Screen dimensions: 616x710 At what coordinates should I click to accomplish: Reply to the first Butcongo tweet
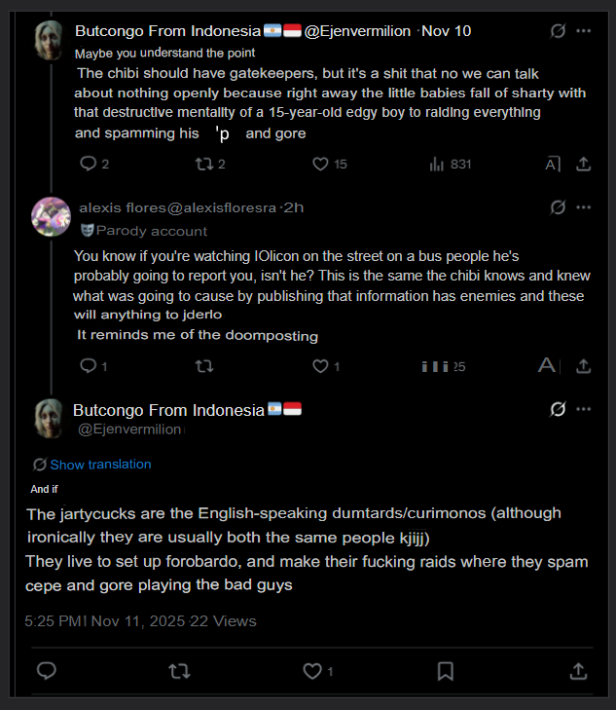89,164
